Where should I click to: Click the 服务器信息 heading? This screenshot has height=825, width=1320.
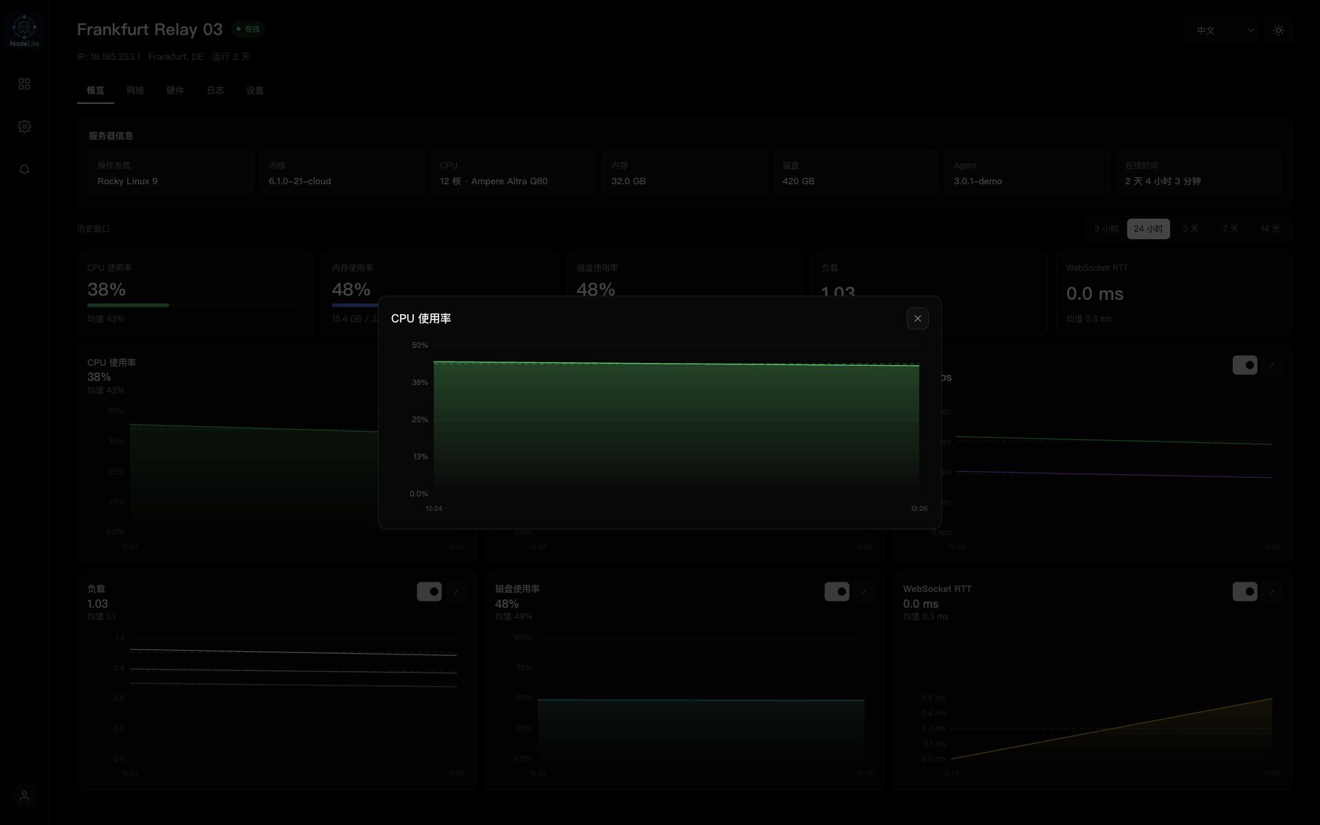click(x=111, y=136)
